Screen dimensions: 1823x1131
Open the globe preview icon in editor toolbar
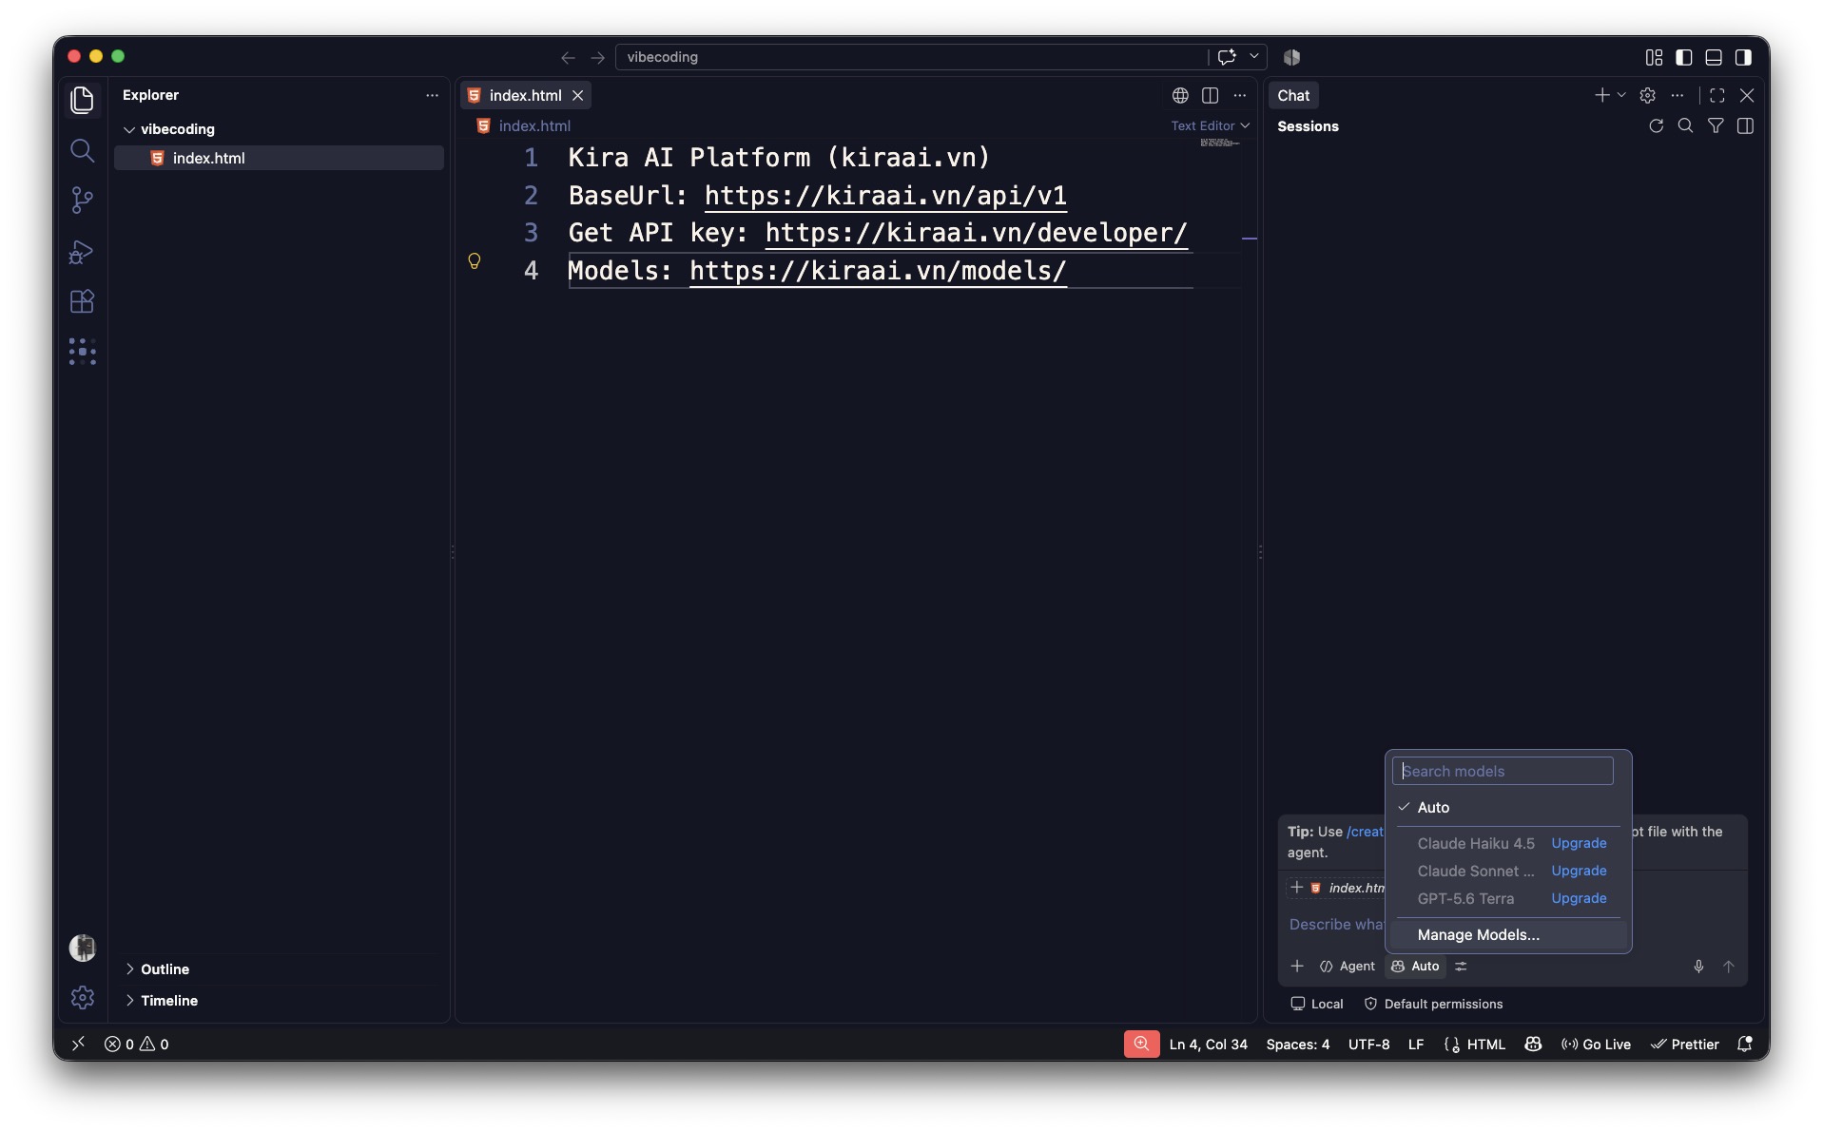point(1180,95)
